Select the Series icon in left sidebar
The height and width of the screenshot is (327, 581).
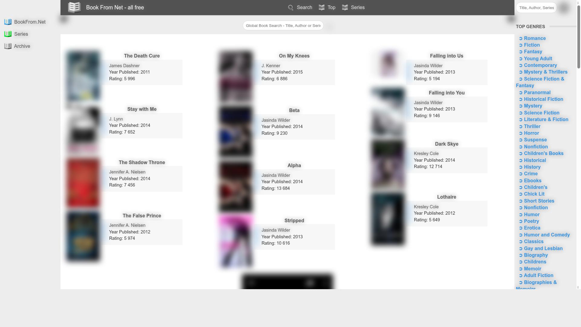[x=8, y=34]
